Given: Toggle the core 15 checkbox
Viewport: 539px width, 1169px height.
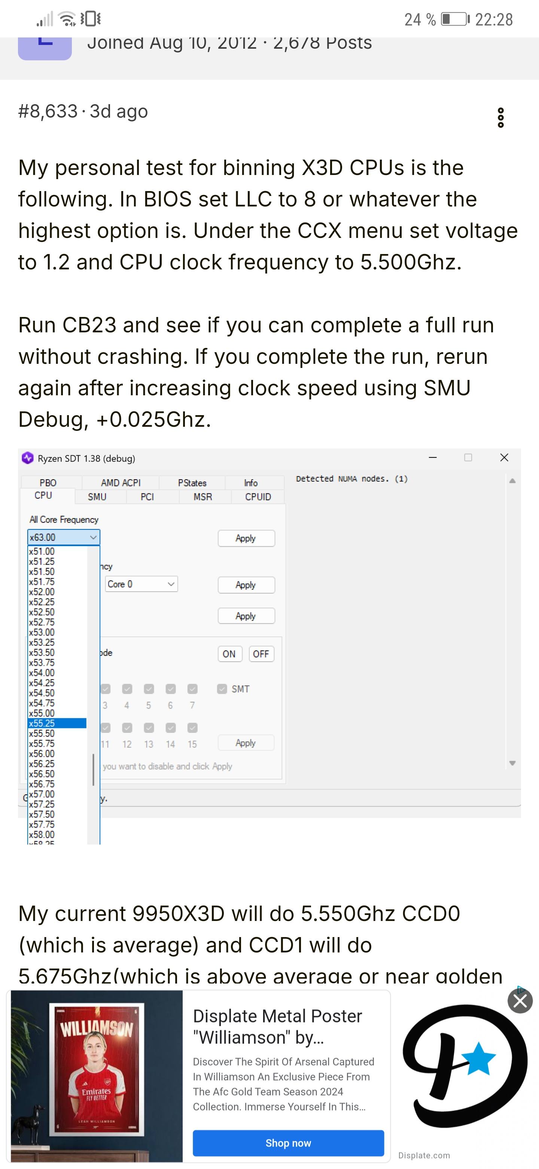Looking at the screenshot, I should point(192,728).
